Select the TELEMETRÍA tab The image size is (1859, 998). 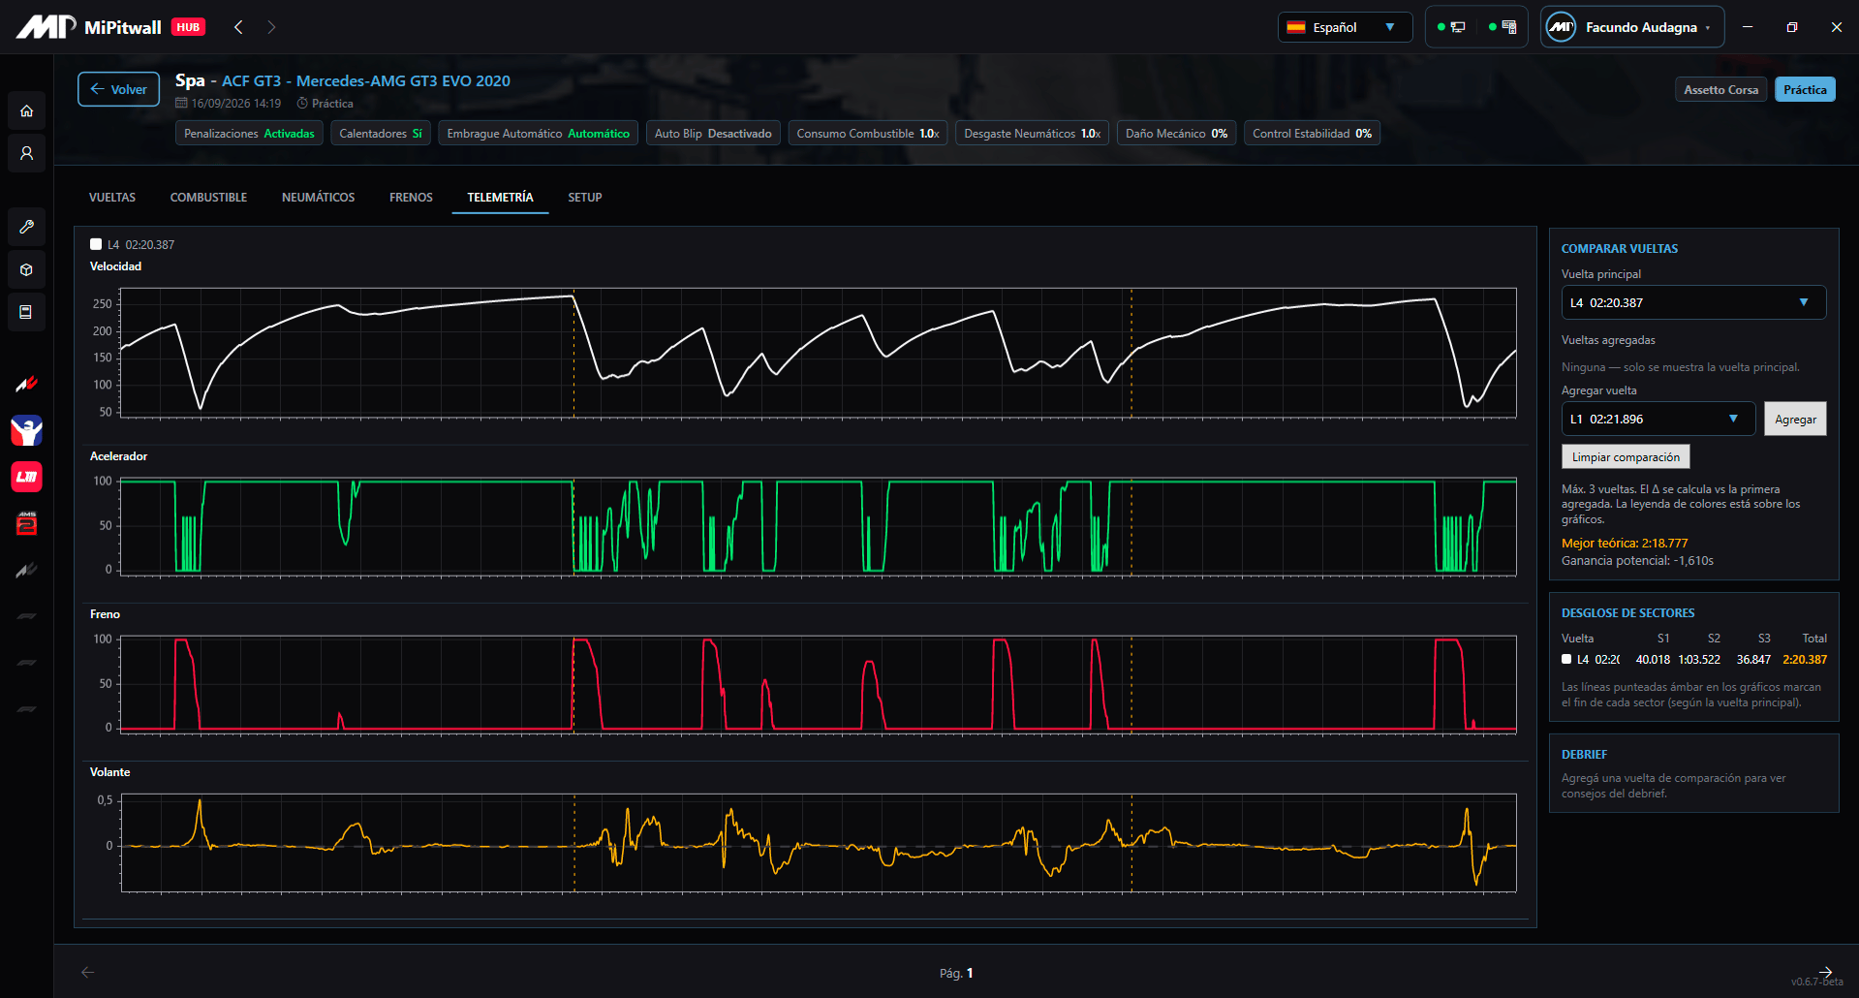point(500,197)
